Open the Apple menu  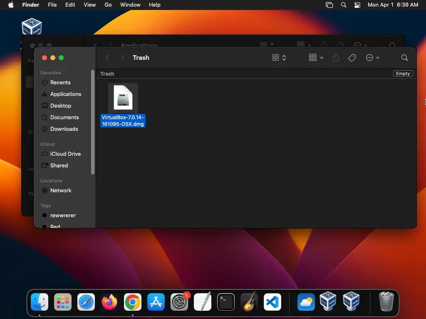pos(11,5)
